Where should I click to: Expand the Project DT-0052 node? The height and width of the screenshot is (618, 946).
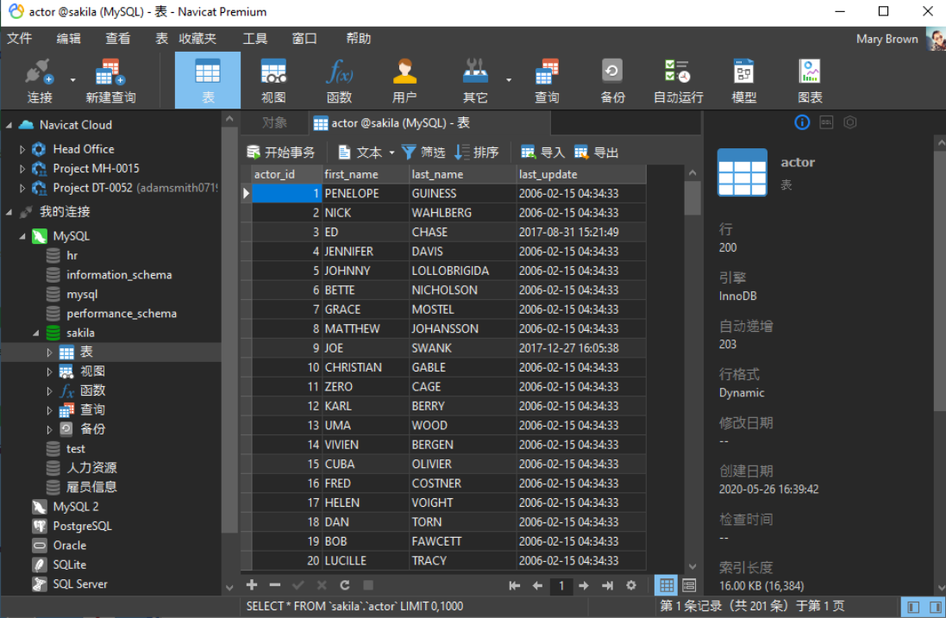[x=22, y=188]
